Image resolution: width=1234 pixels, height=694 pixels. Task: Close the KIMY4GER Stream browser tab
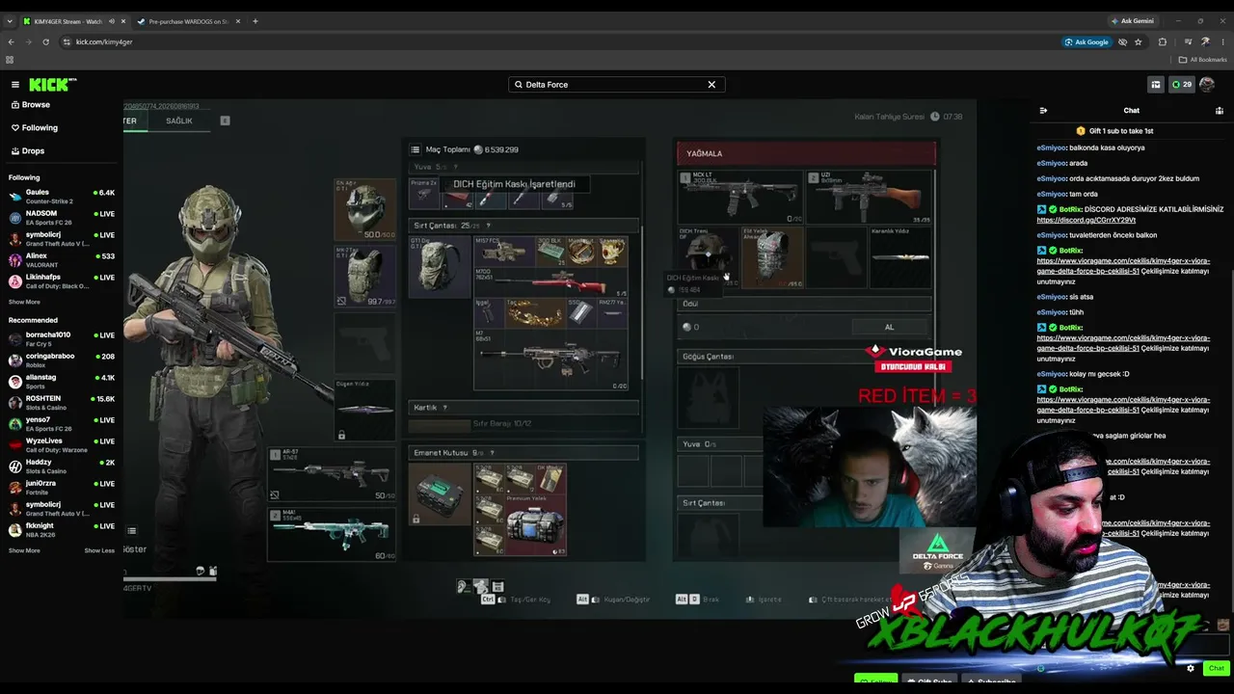click(x=122, y=21)
